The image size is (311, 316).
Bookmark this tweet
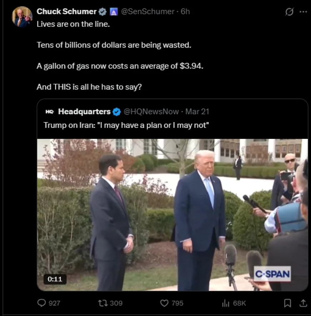pos(287,303)
